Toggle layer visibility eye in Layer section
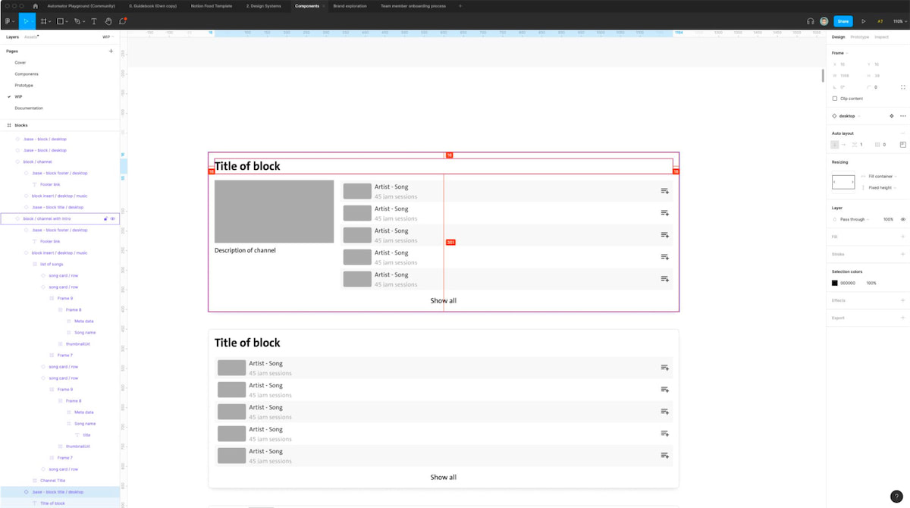Screen dimensions: 910x508 click(902, 219)
